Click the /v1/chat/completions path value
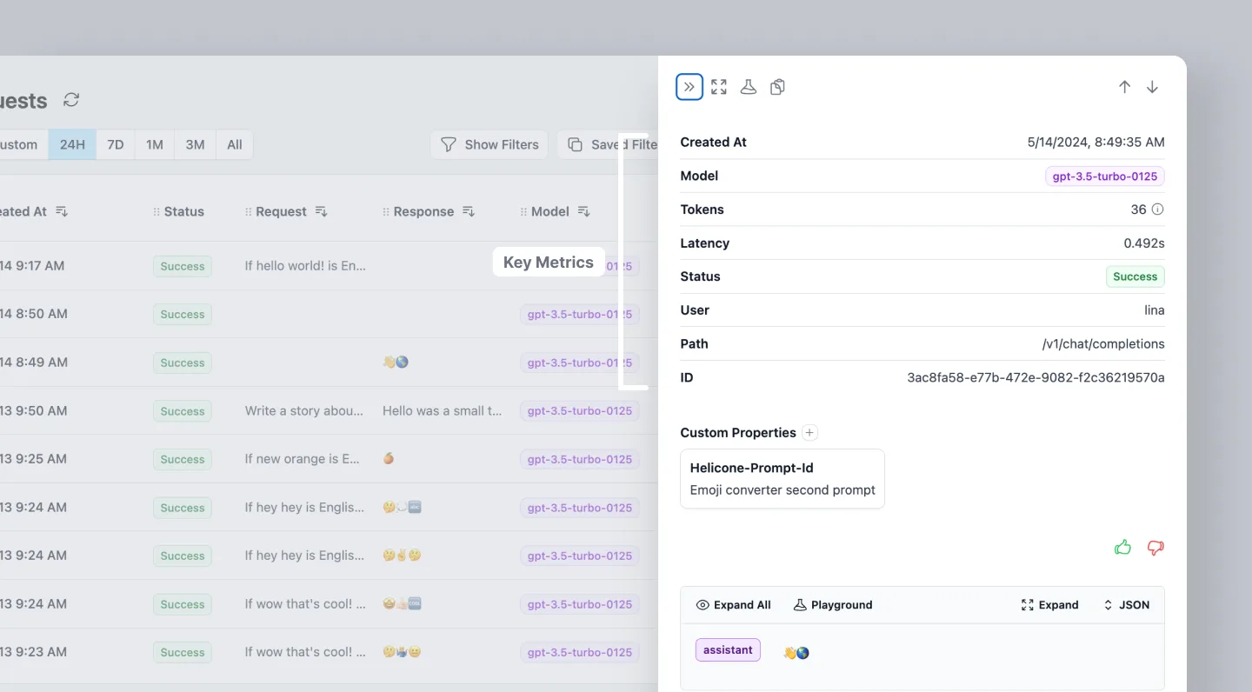Image resolution: width=1252 pixels, height=692 pixels. click(x=1103, y=344)
